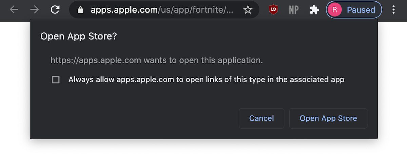This screenshot has width=407, height=168.
Task: Open Chrome's three-dot menu
Action: (x=393, y=10)
